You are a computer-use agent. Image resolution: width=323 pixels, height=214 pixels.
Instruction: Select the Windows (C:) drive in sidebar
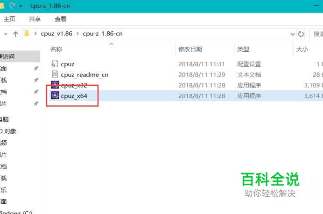pyautogui.click(x=16, y=212)
